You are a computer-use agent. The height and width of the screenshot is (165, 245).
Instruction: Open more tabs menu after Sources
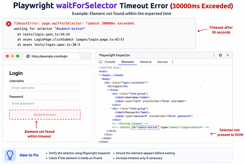click(173, 62)
